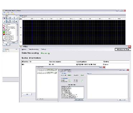The height and width of the screenshot is (113, 133).
Task: Open the Options menu in VTDS window
Action: click(24, 49)
